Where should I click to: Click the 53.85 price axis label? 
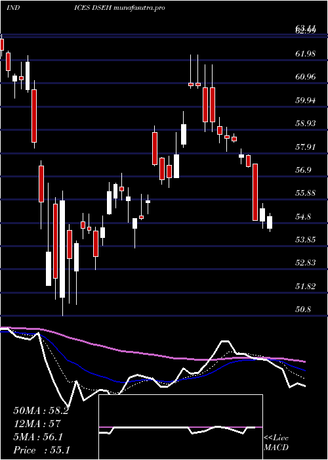(306, 240)
